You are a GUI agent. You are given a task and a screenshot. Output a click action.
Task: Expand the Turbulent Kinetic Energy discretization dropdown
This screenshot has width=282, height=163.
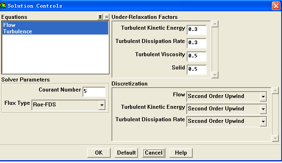(263, 109)
